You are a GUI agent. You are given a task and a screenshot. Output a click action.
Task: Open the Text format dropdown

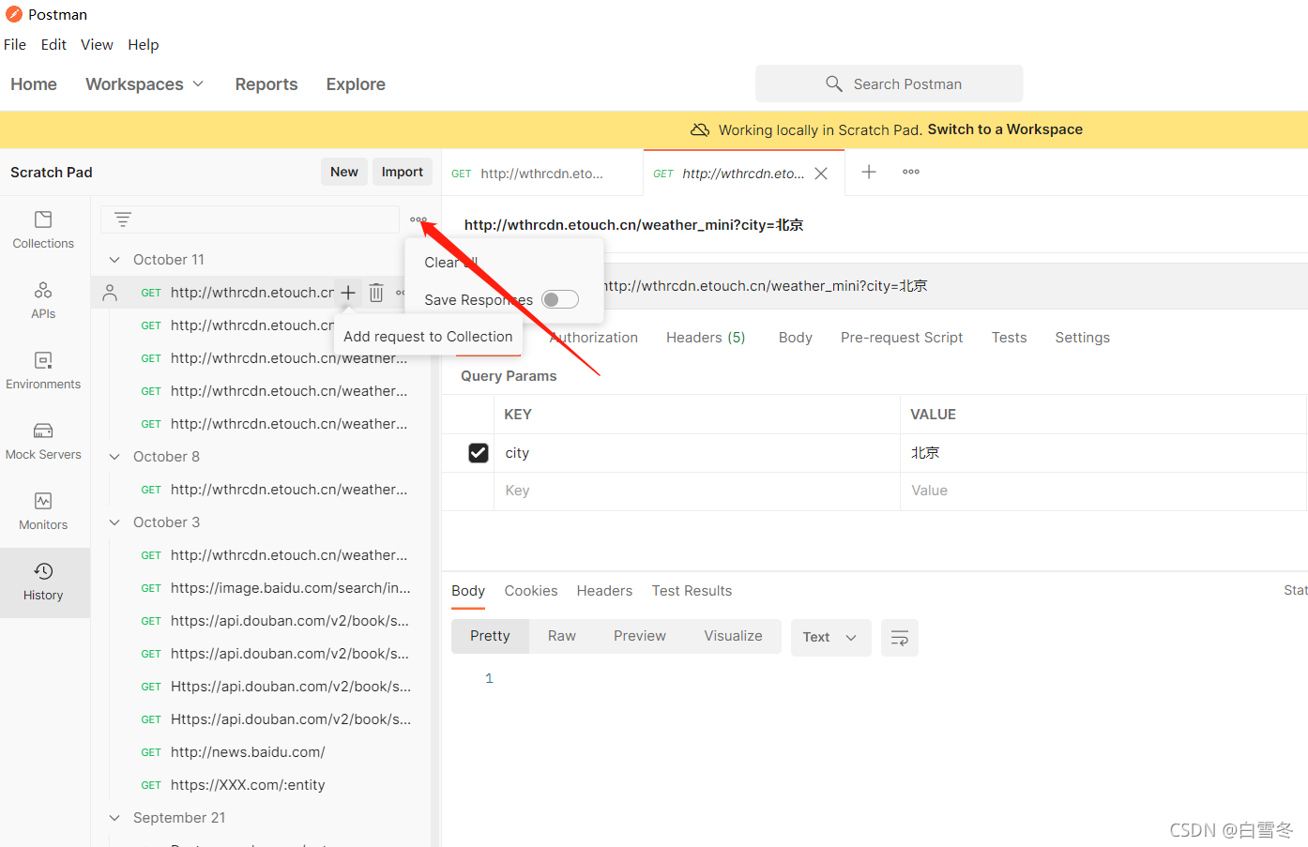[830, 638]
